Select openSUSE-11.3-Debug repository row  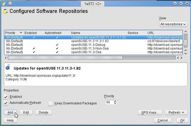(94, 45)
